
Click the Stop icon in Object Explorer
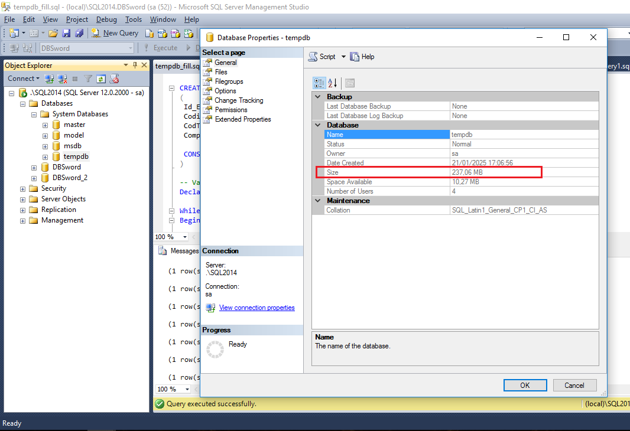click(74, 79)
